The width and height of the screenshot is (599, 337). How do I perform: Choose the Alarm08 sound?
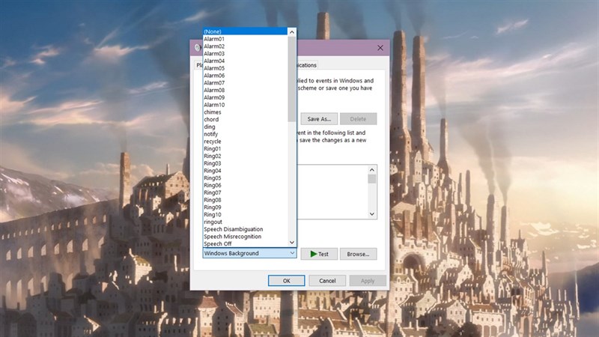tap(246, 90)
